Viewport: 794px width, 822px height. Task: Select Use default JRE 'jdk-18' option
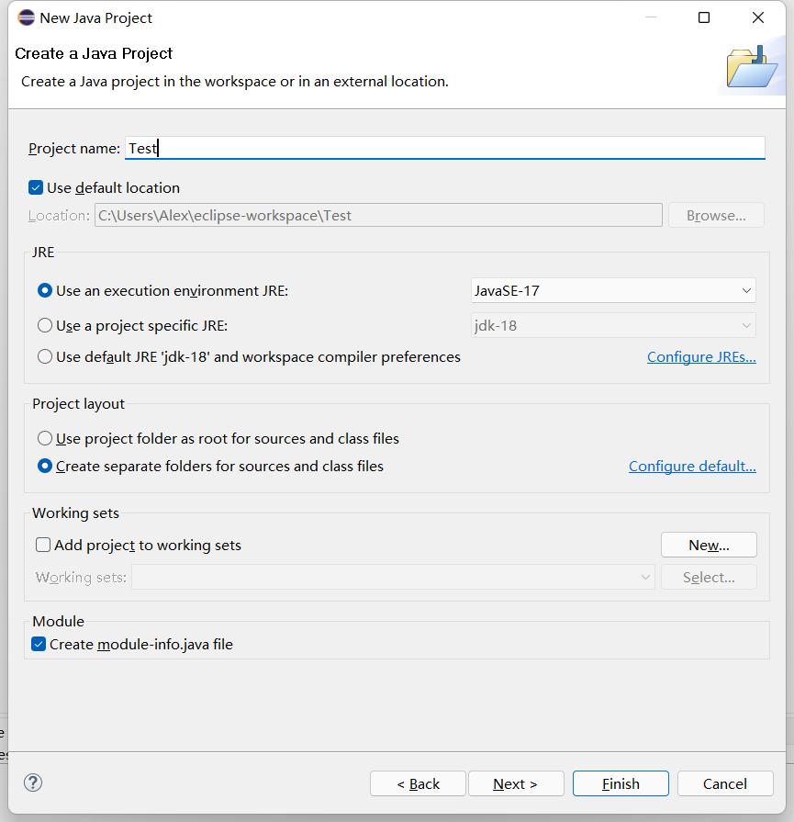coord(45,356)
